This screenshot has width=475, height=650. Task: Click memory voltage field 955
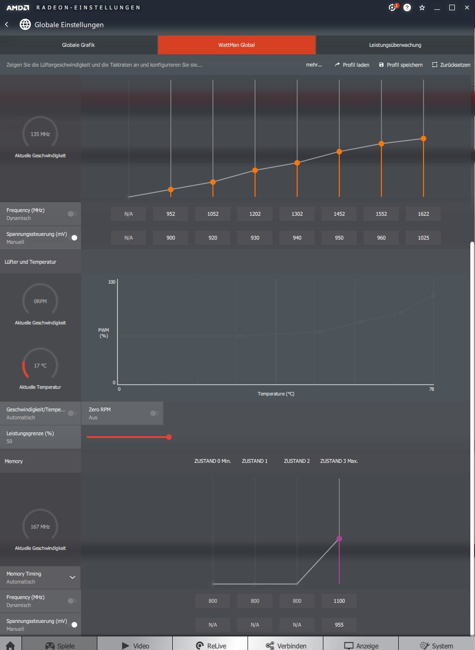pos(339,625)
